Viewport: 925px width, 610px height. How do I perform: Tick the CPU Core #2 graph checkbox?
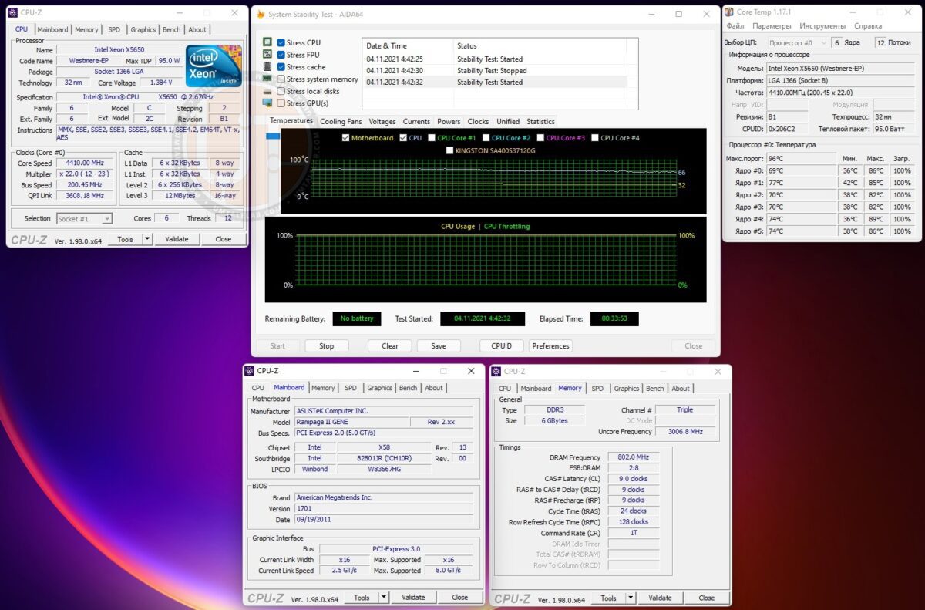(486, 138)
